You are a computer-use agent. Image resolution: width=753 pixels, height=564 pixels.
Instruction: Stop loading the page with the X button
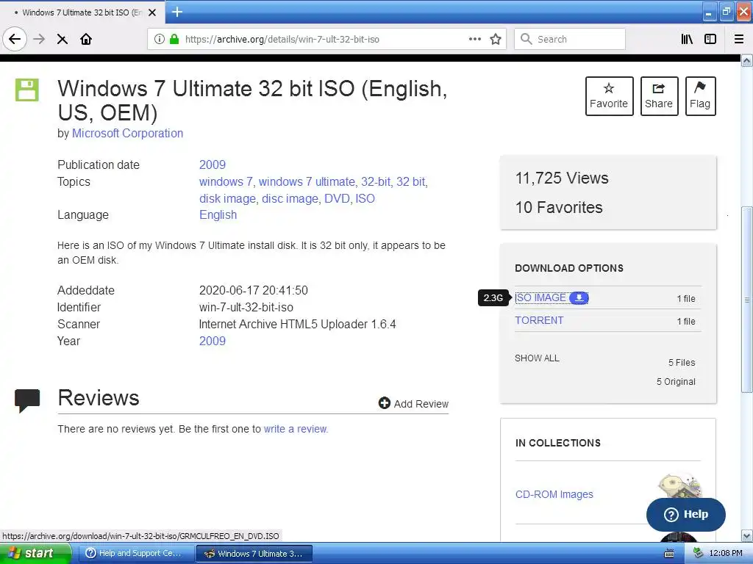(x=62, y=40)
